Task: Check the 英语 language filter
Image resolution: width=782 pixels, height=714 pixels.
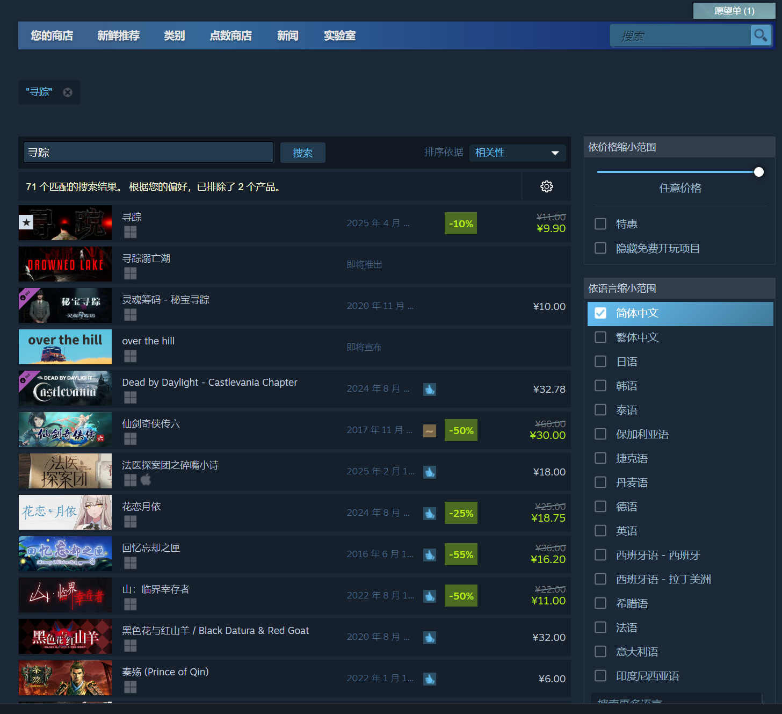Action: click(x=600, y=530)
